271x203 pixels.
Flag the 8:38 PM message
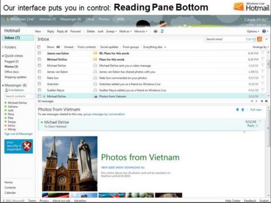263,59
